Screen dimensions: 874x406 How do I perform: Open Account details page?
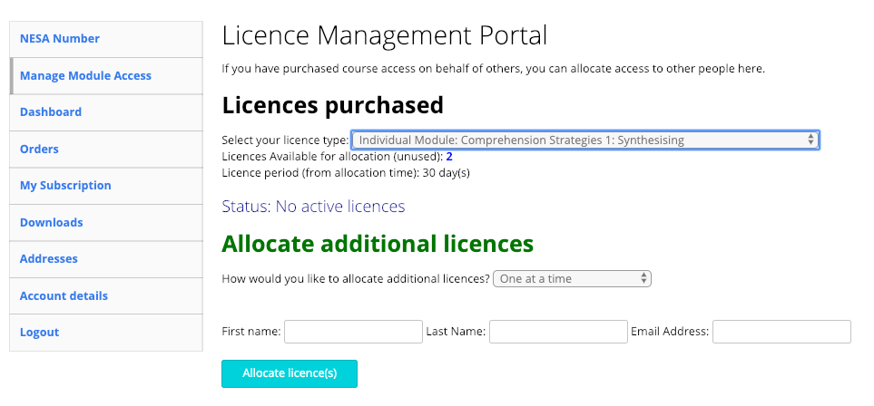pos(64,296)
